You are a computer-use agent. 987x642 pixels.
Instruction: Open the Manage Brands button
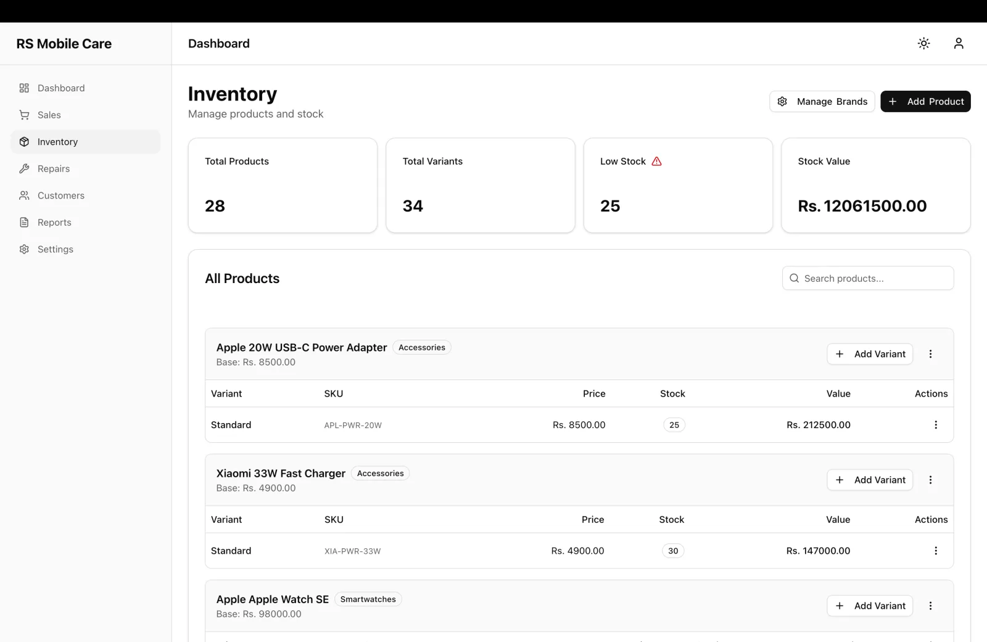click(x=822, y=101)
